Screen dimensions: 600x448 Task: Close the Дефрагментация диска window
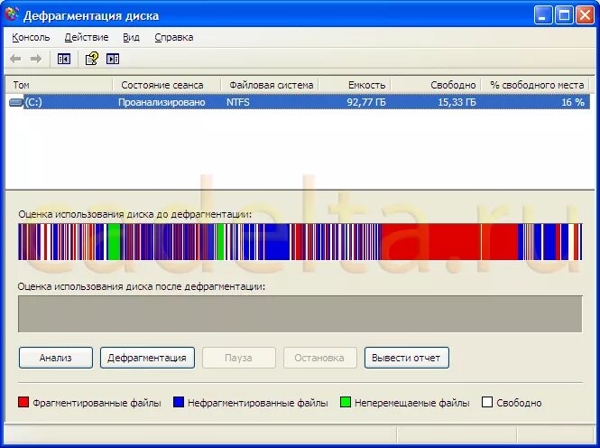[585, 15]
